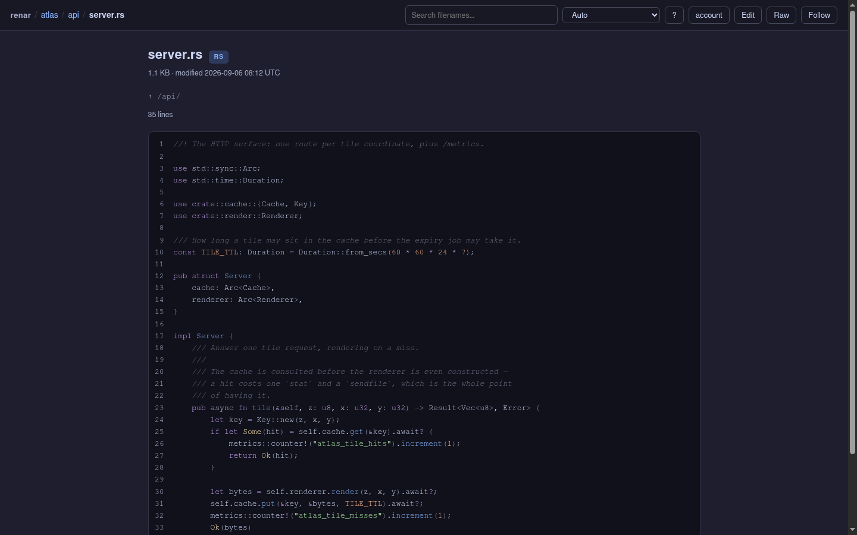Image resolution: width=857 pixels, height=535 pixels.
Task: Click the scrollbar down arrow
Action: 852,530
